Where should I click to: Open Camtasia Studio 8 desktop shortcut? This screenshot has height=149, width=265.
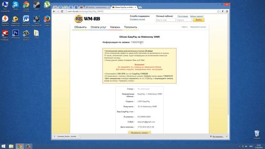pos(26,35)
